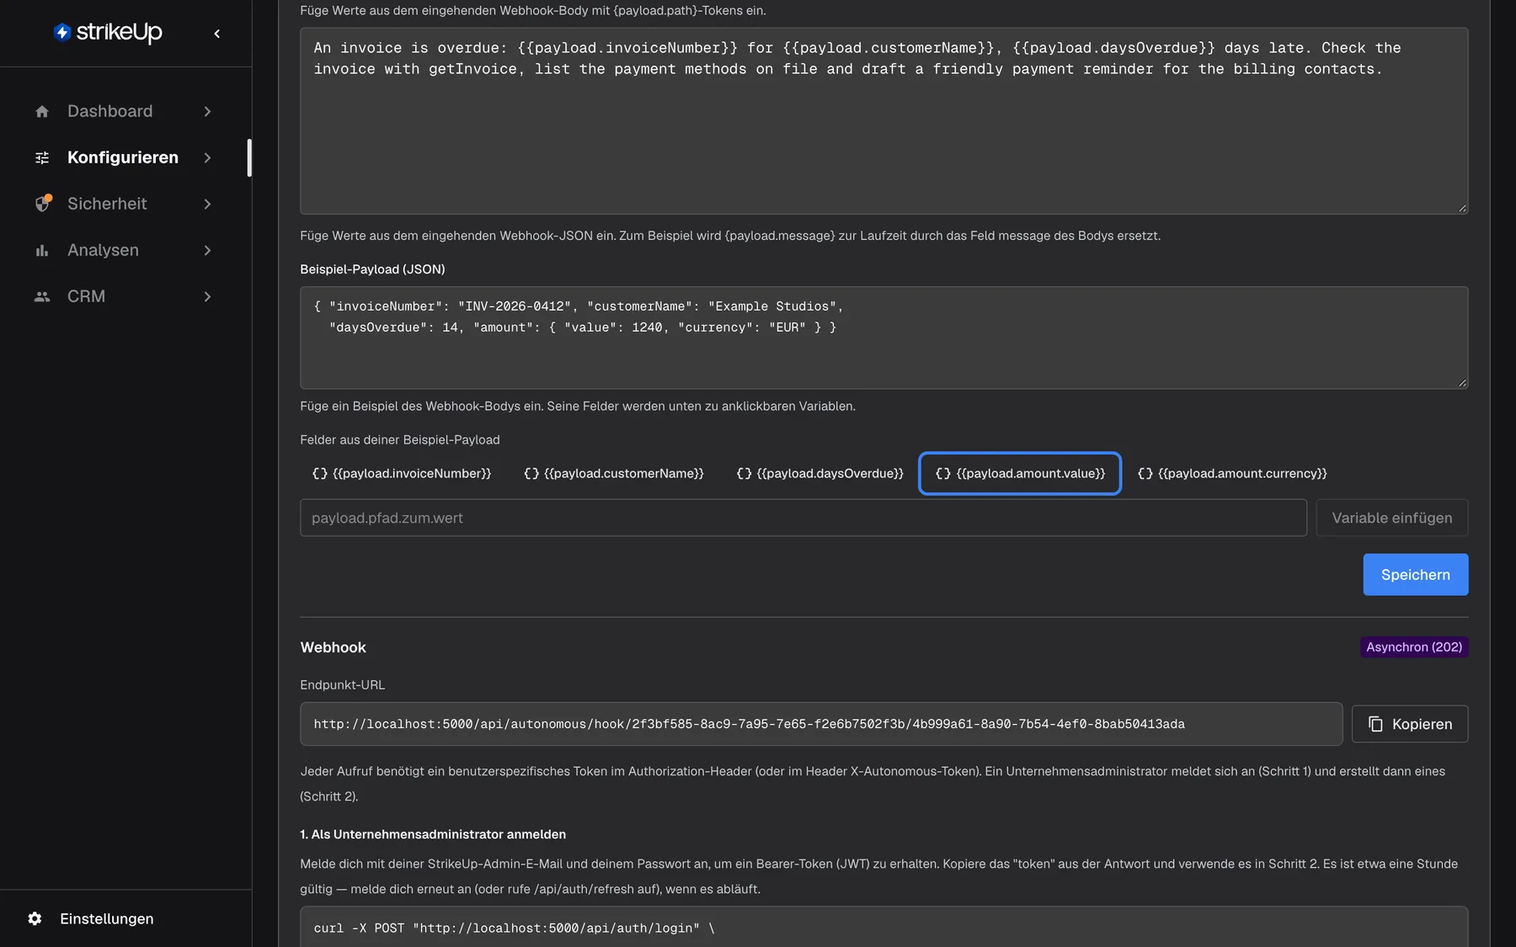
Task: Click the Konfigurieren sliders icon
Action: [42, 157]
